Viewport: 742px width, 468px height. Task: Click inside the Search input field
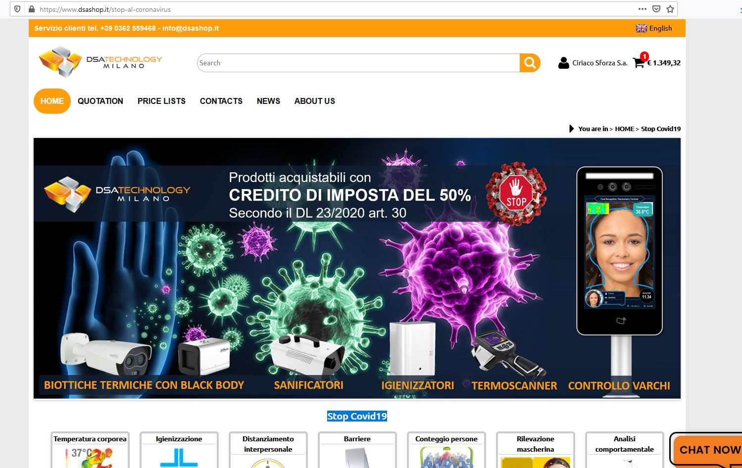coord(358,63)
